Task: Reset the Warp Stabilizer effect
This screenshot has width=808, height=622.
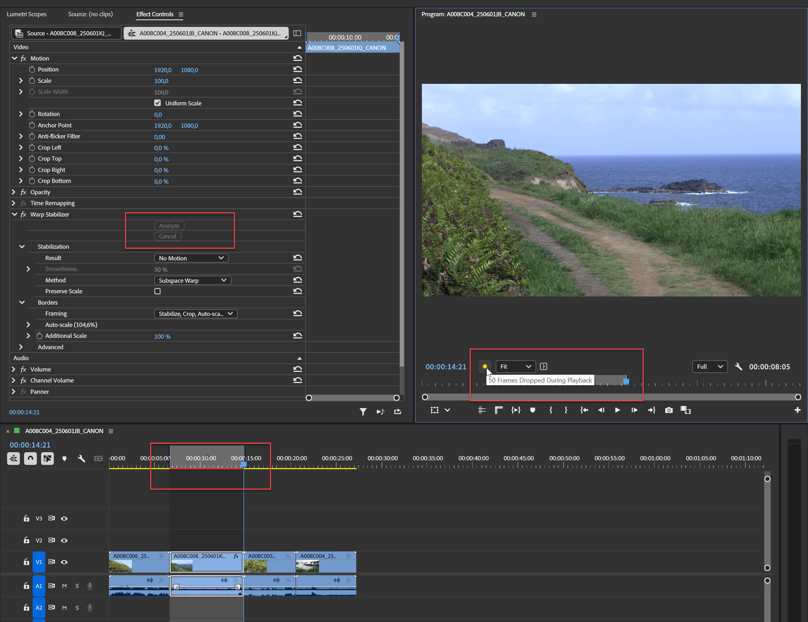Action: pyautogui.click(x=298, y=214)
